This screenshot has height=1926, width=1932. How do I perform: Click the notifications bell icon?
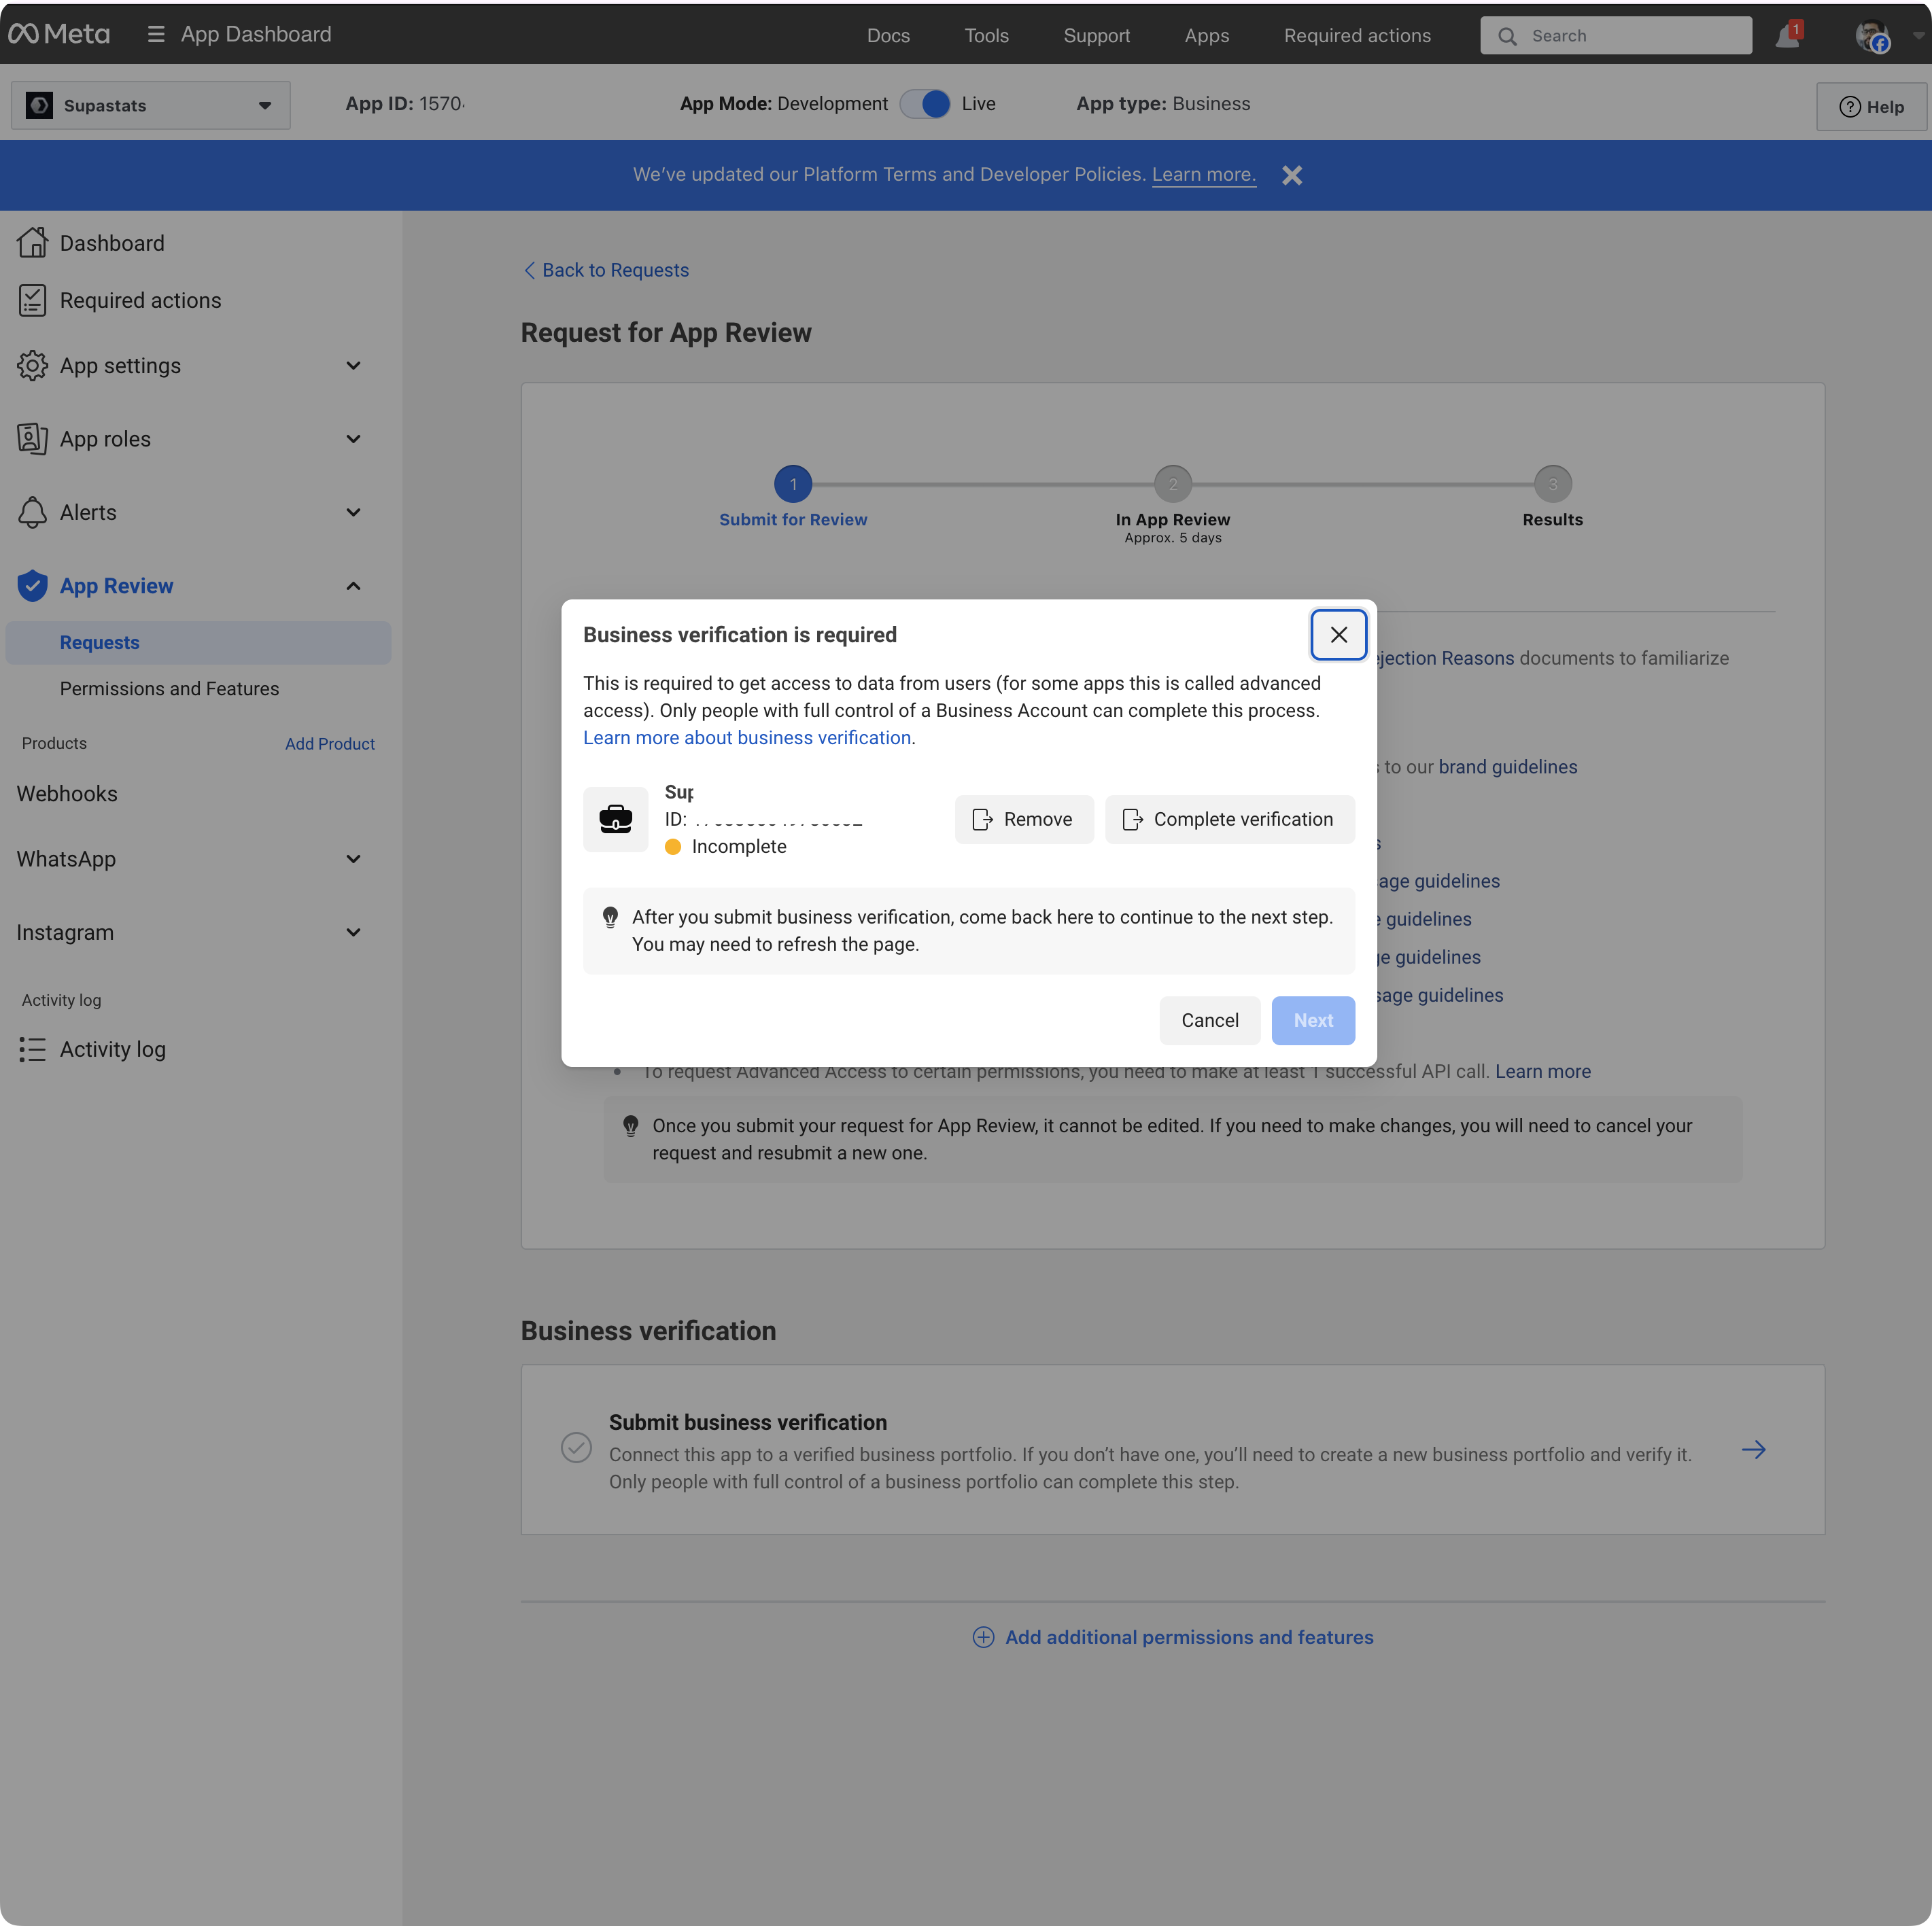pos(1786,37)
